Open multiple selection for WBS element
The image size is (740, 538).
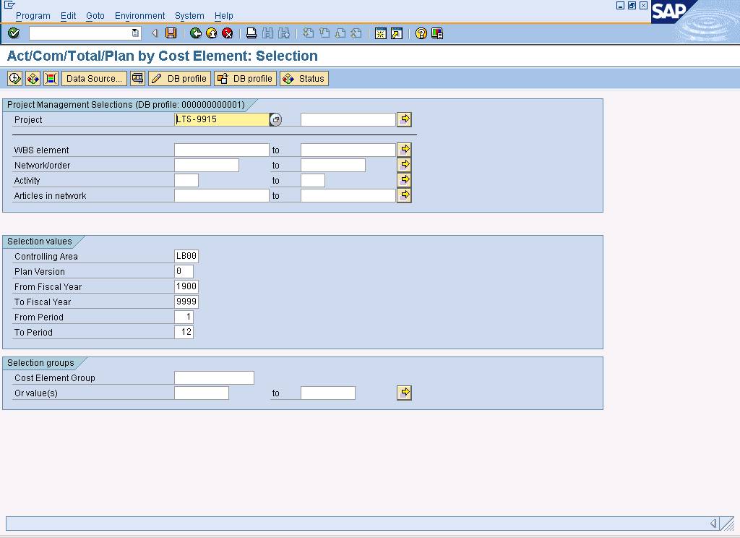405,150
